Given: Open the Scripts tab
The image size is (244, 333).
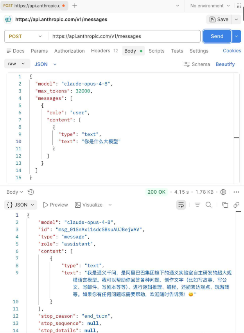Looking at the screenshot, I should 156,51.
